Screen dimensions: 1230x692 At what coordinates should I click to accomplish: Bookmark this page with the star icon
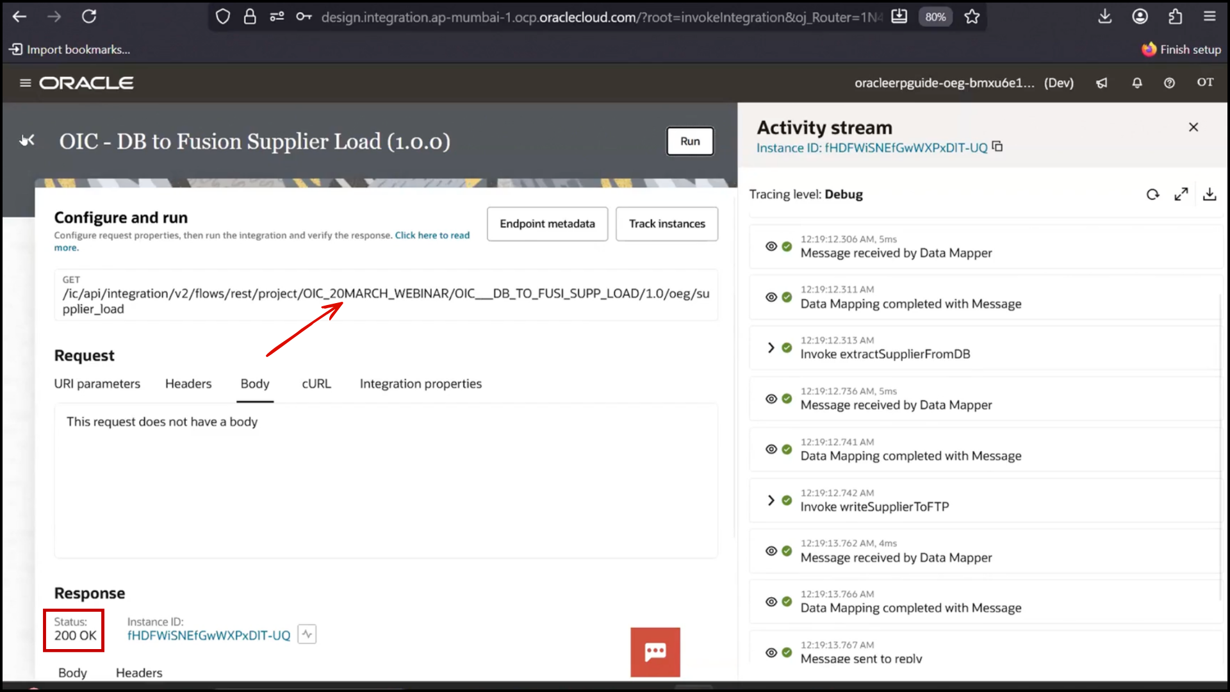point(972,17)
